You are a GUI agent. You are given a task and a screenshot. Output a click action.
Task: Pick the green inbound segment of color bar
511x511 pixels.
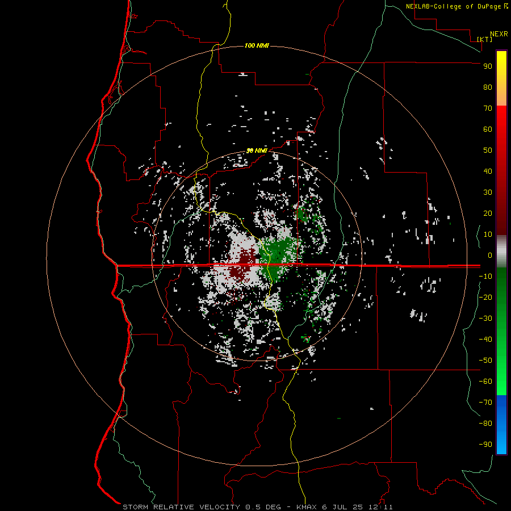[501, 331]
